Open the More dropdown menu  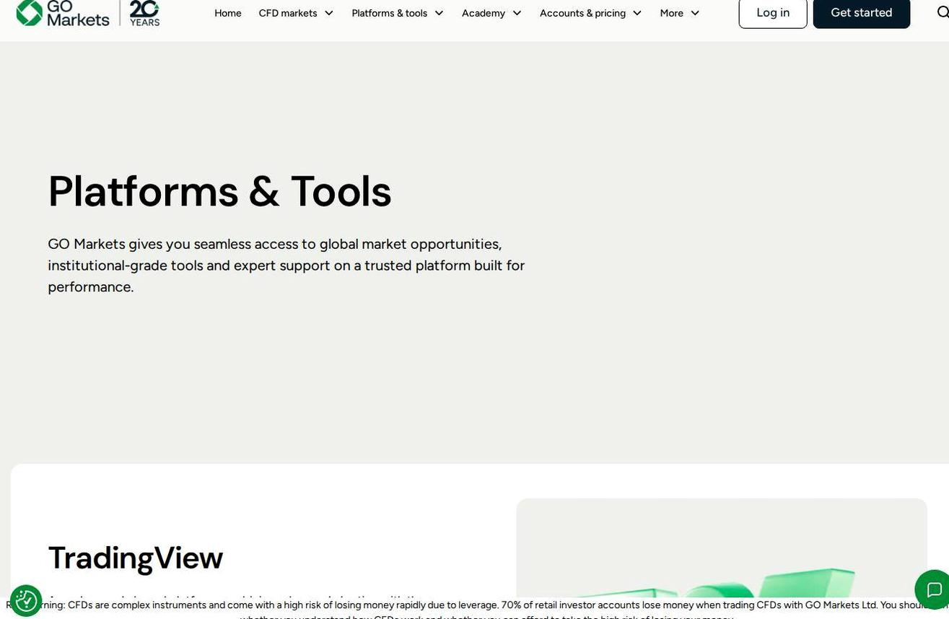pos(680,13)
